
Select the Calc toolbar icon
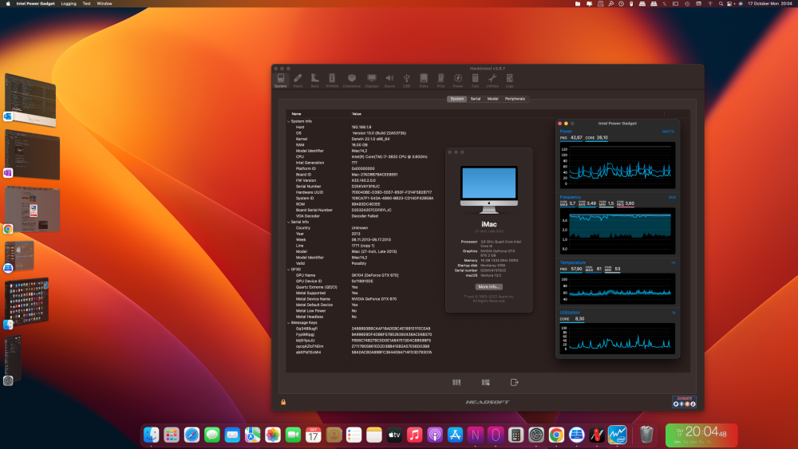475,81
